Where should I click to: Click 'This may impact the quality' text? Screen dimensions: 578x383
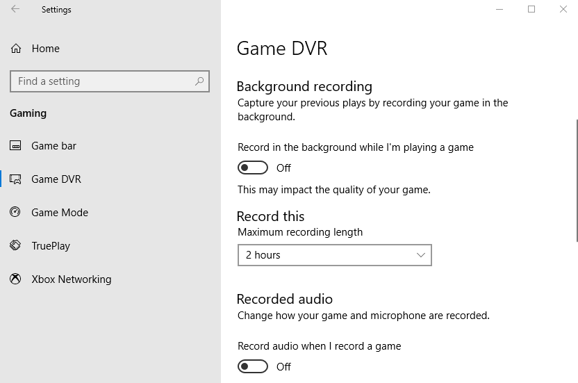click(334, 190)
